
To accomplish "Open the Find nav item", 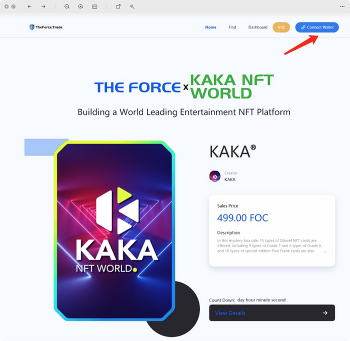I will click(x=232, y=27).
